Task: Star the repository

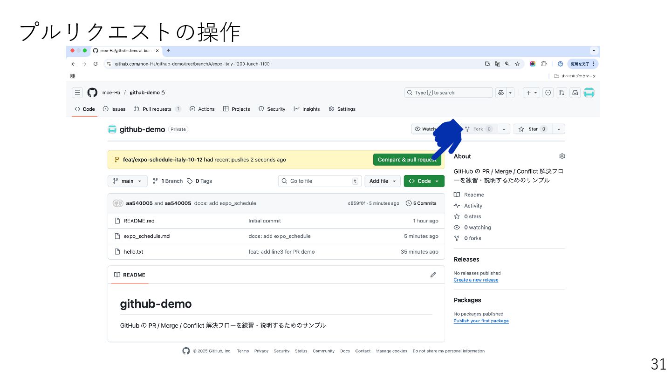Action: click(533, 129)
